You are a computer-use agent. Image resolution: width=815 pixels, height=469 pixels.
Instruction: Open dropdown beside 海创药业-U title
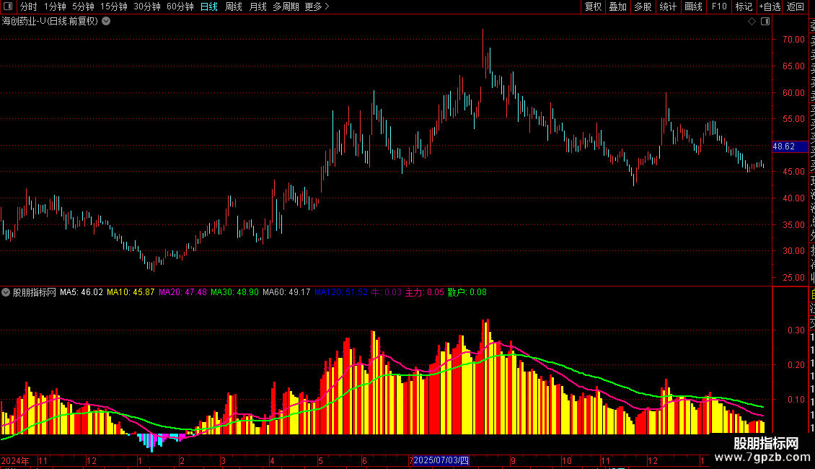[106, 22]
